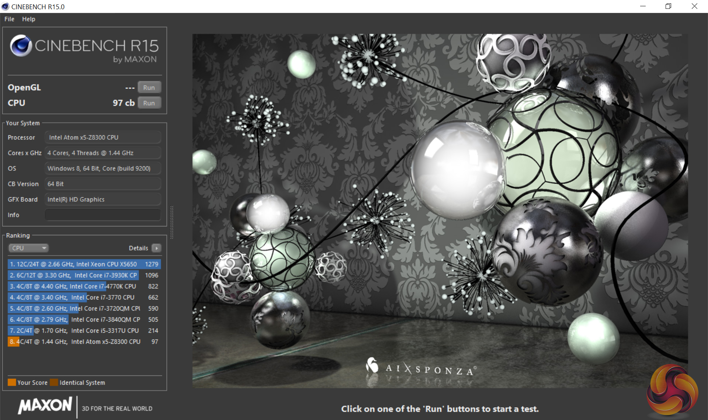
Task: Open the CPU ranking dropdown
Action: (x=29, y=248)
